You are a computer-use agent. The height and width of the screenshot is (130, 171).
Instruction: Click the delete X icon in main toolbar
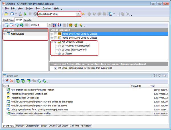coord(128,14)
